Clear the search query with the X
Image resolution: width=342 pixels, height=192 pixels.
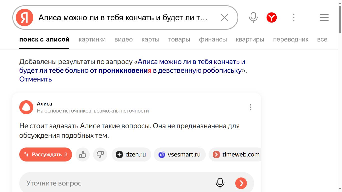click(224, 17)
